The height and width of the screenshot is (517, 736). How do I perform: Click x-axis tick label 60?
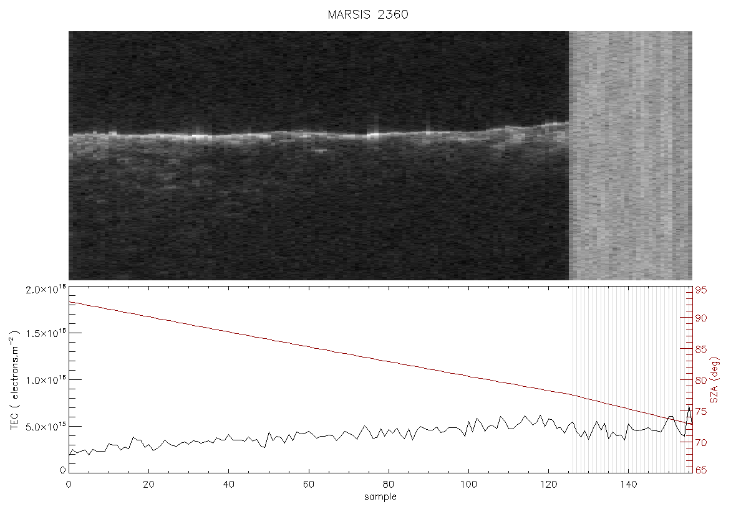point(308,484)
